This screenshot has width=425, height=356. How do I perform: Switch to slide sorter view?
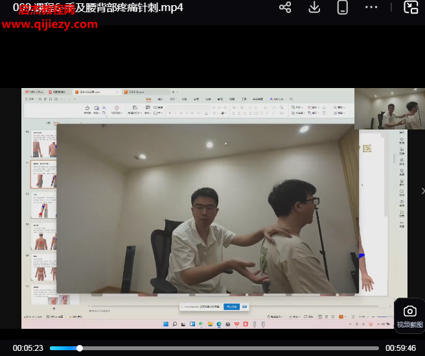[327, 317]
